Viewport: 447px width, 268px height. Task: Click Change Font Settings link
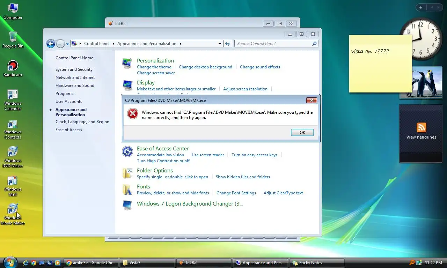(x=236, y=193)
